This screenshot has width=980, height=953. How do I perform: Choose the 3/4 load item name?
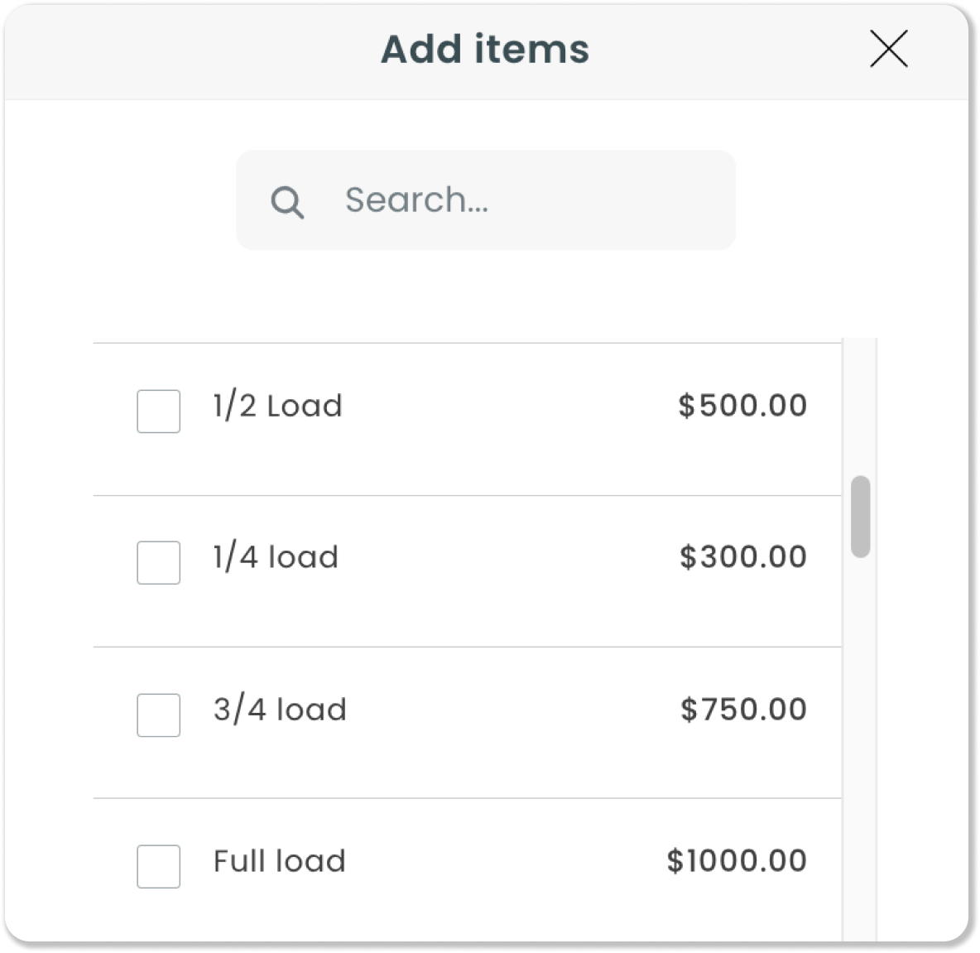(280, 709)
